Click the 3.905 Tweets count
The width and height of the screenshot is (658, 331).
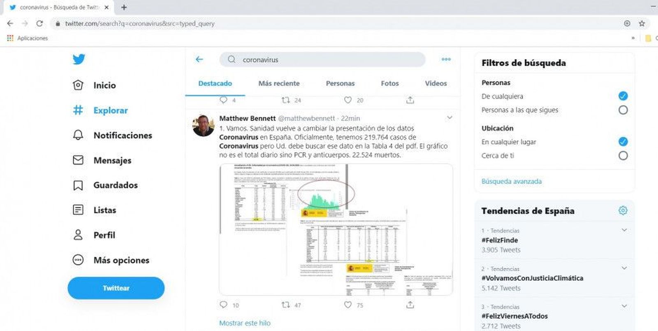point(501,250)
